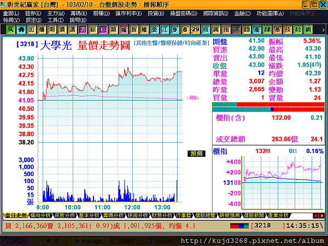Open the 國際資訊(I) menu
Screen dimensions: 328x246
[216, 14]
